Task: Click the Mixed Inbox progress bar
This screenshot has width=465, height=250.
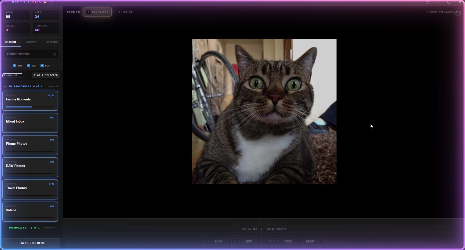Action: 30,129
